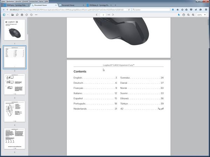The height and width of the screenshot is (157, 210).
Task: Click the send/share paper plane icon
Action: point(196,10)
